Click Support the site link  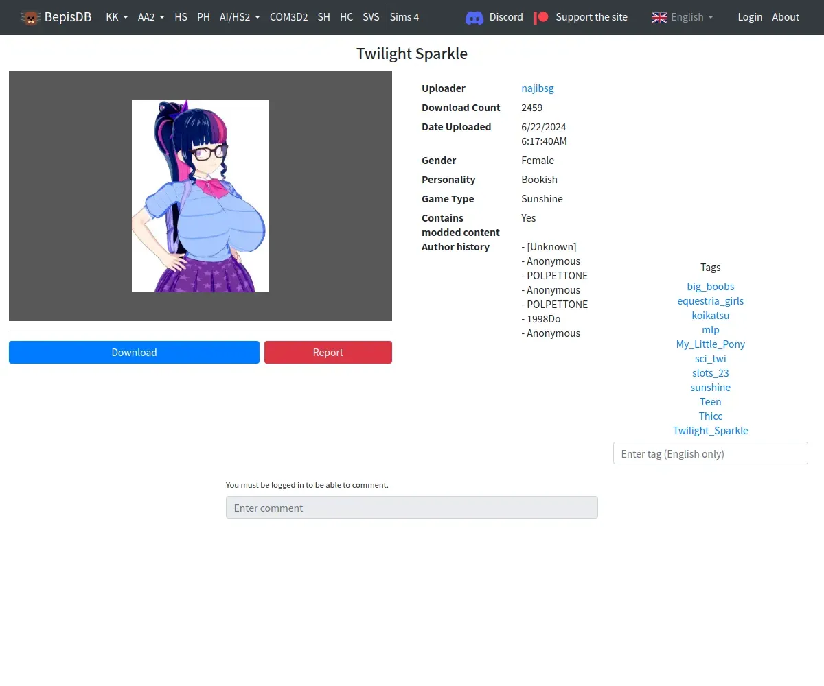(x=591, y=17)
